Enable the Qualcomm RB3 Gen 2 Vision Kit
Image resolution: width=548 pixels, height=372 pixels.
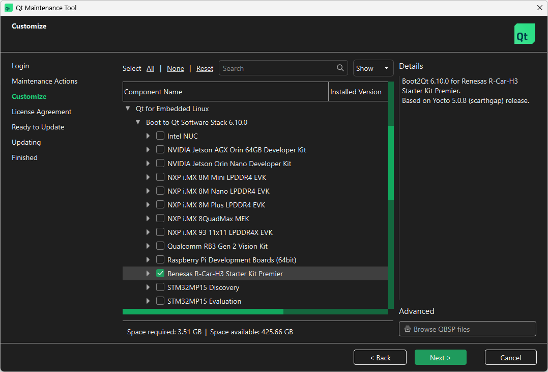click(x=160, y=246)
